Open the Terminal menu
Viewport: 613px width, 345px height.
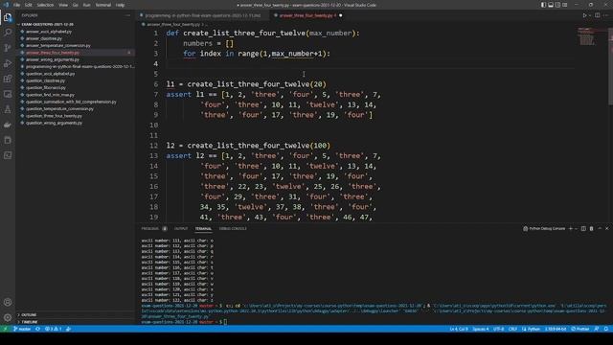coord(102,5)
